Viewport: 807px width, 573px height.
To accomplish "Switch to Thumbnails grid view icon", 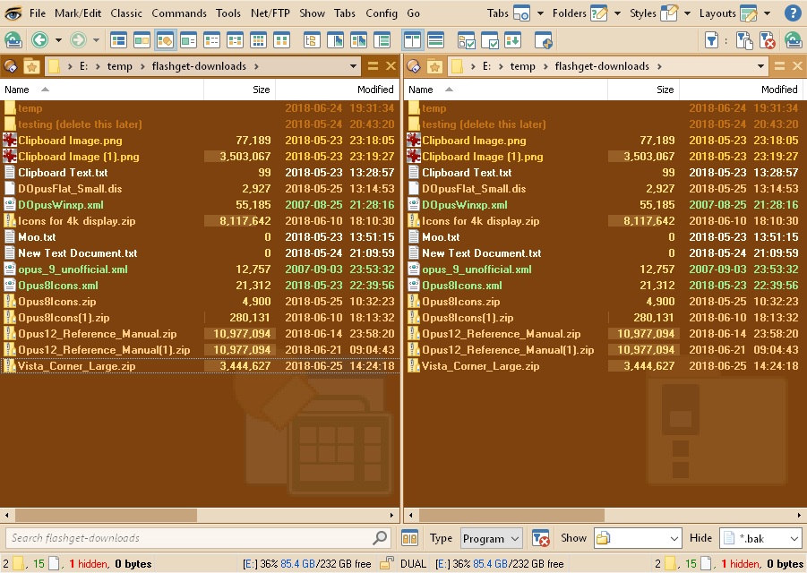I will click(258, 40).
